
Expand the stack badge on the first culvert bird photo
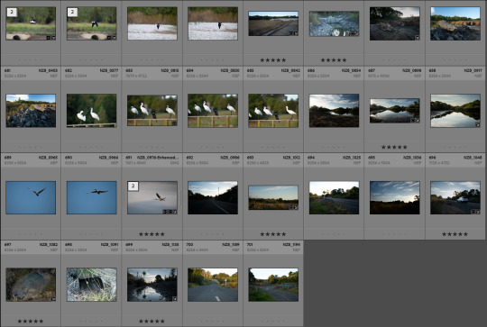(12, 12)
